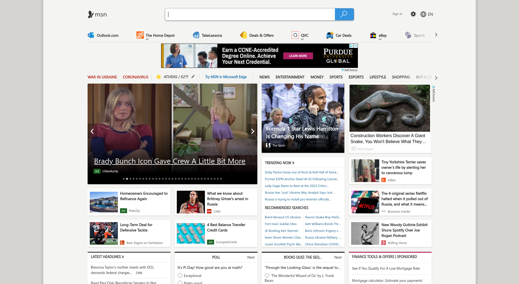Screen dimensions: 519x284
Task: Click LEARN MORE on Purdue ad
Action: tap(298, 56)
